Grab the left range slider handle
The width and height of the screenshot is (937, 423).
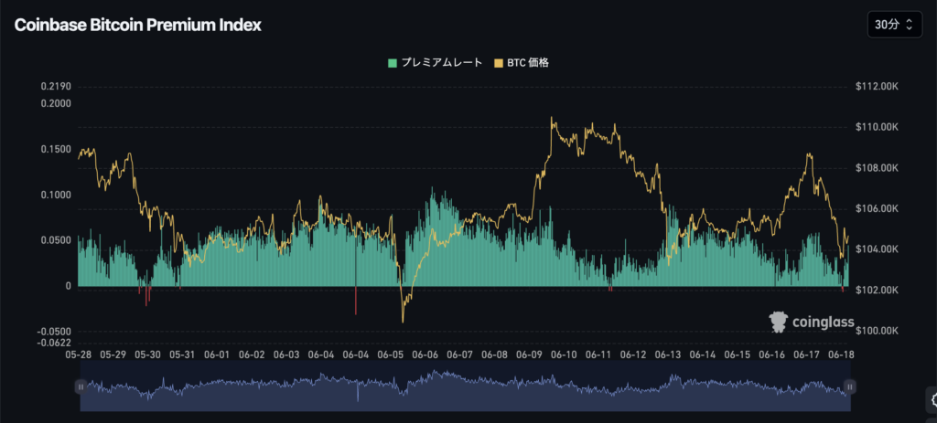(x=81, y=387)
